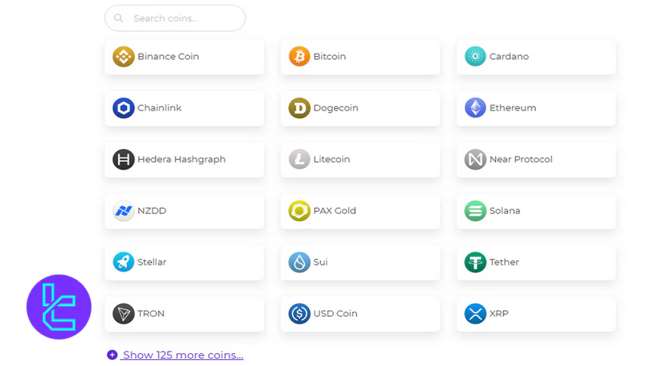Click the Stellar rocket icon
The height and width of the screenshot is (366, 650).
[x=123, y=262]
